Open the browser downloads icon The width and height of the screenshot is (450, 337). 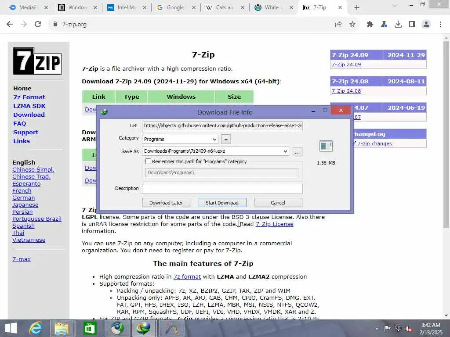398,25
